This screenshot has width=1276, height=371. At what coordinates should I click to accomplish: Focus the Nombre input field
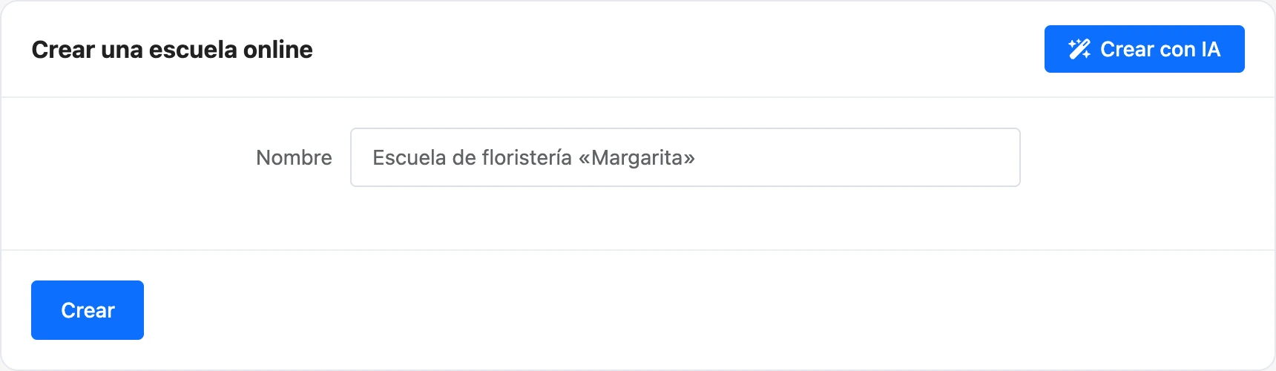pyautogui.click(x=685, y=157)
